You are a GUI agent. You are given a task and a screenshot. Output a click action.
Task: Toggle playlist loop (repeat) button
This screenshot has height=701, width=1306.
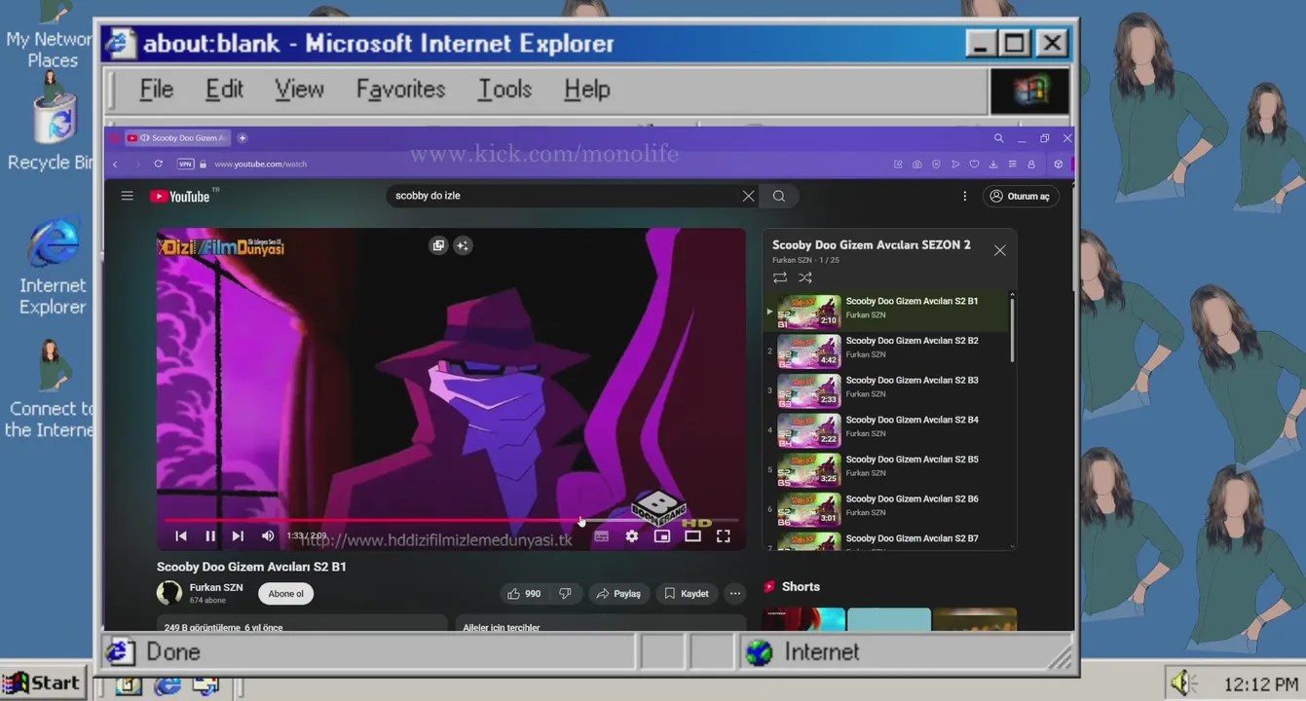point(780,277)
